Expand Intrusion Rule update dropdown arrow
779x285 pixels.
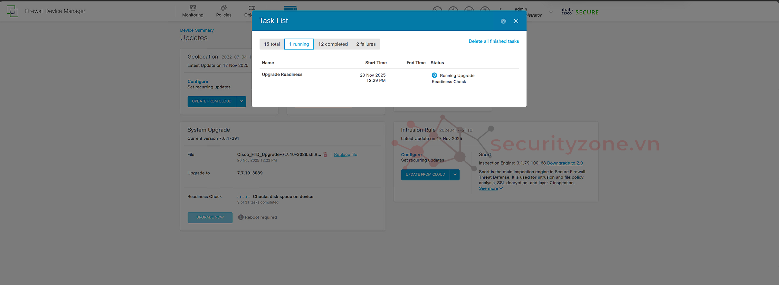point(455,175)
